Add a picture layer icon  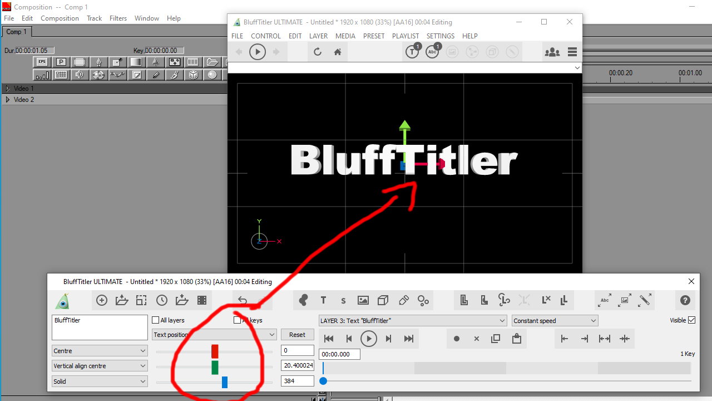coord(363,300)
